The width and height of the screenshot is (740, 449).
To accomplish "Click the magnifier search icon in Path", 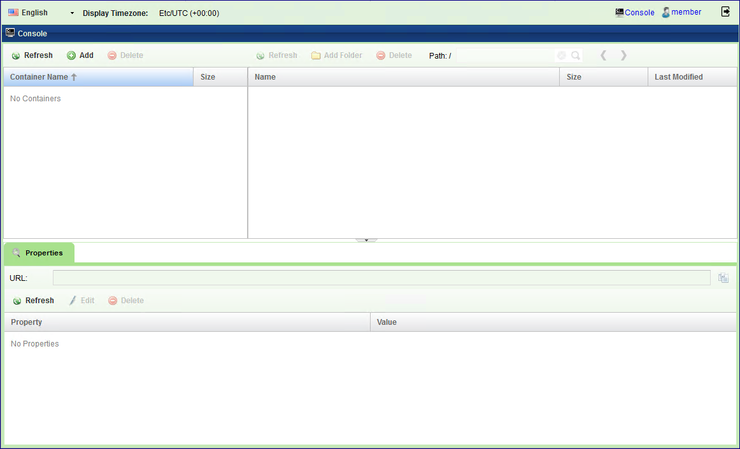I will 575,55.
